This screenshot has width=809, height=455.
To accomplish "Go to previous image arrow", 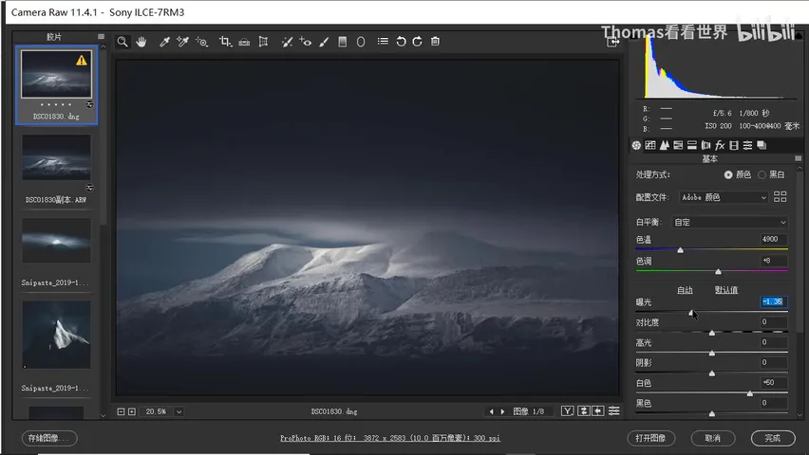I will tap(491, 411).
